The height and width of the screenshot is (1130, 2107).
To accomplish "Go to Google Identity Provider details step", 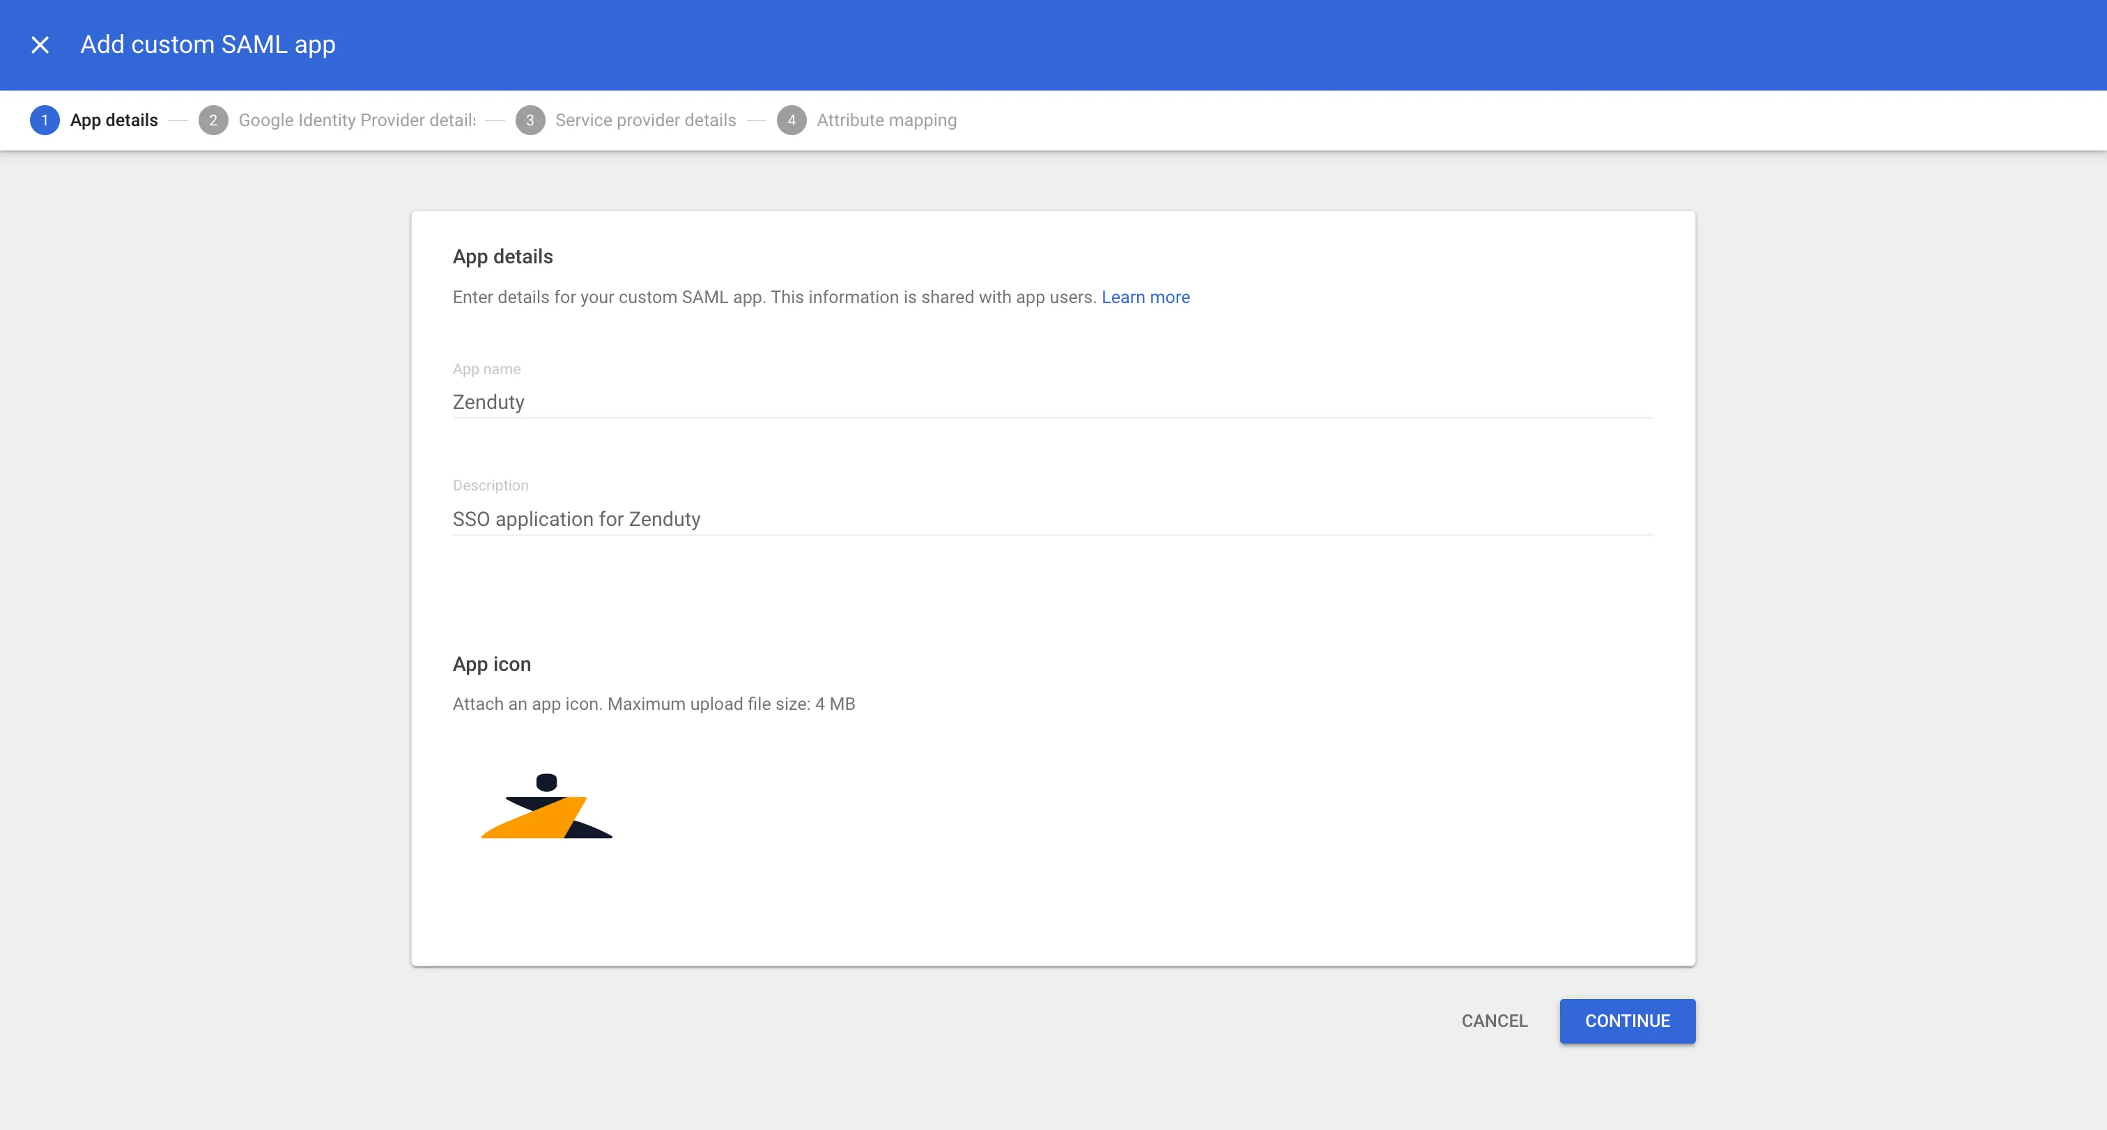I will [357, 121].
